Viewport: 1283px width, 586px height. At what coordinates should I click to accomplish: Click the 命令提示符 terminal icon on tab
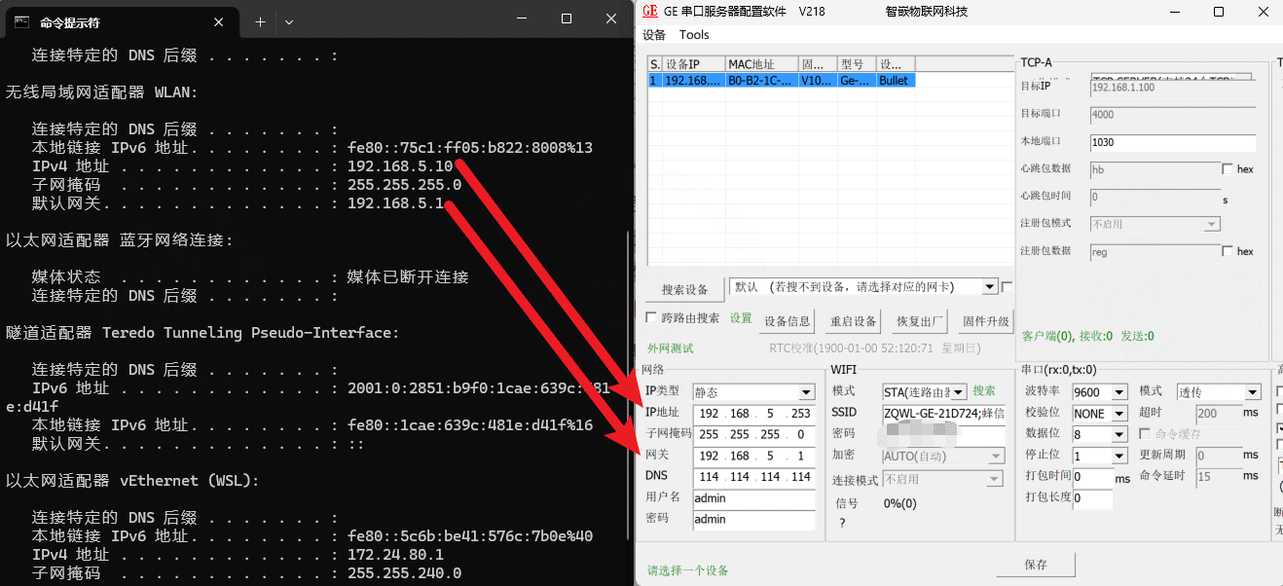21,21
